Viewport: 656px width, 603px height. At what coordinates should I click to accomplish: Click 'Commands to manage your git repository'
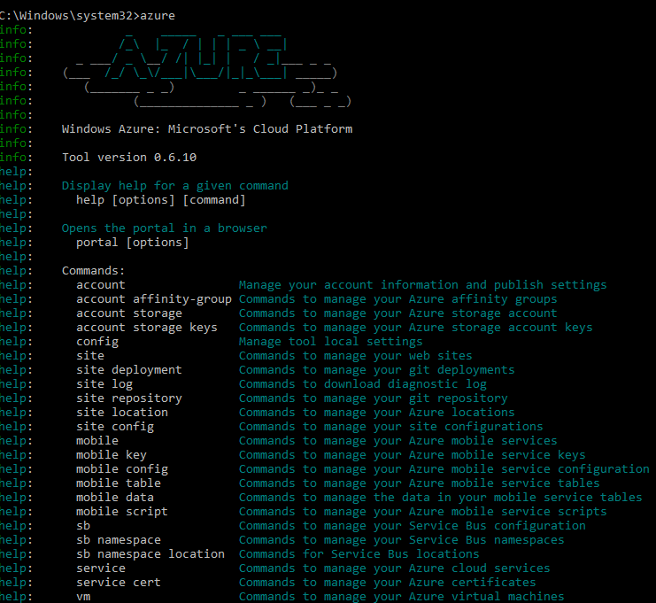click(x=374, y=398)
